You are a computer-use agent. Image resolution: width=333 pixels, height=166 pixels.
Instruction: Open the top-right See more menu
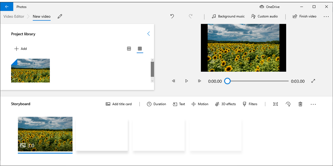[x=326, y=17]
